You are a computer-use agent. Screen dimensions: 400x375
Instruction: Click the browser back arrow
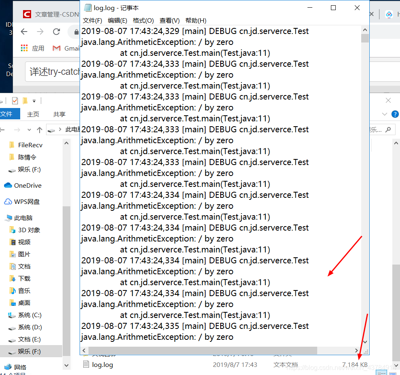click(24, 32)
